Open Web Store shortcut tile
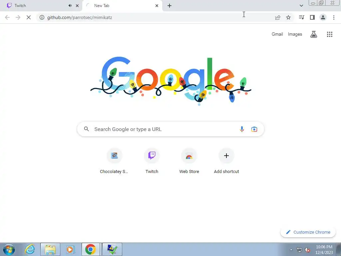Viewport: 341px width, 256px height. point(189,161)
